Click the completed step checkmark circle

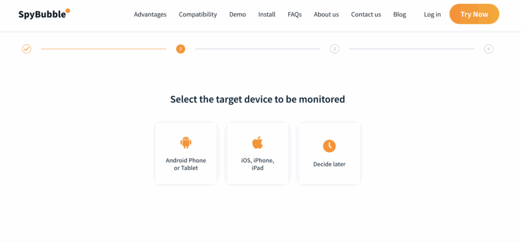point(26,49)
